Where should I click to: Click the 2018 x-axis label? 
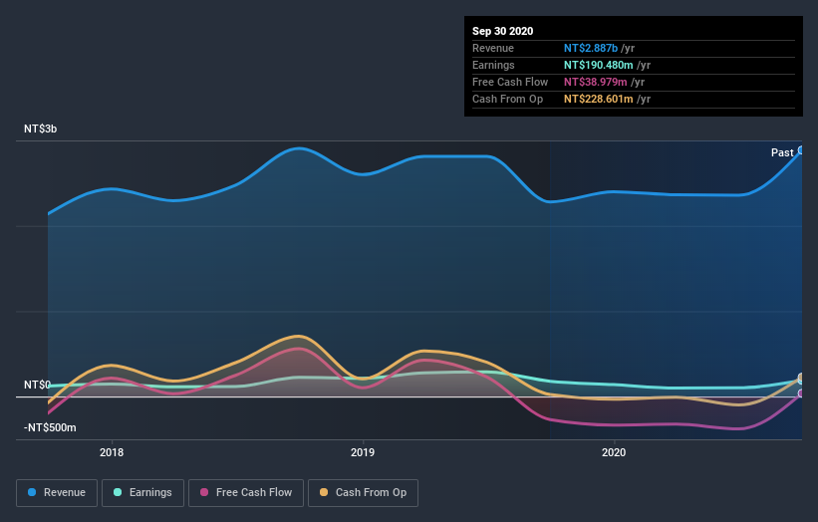click(x=112, y=452)
